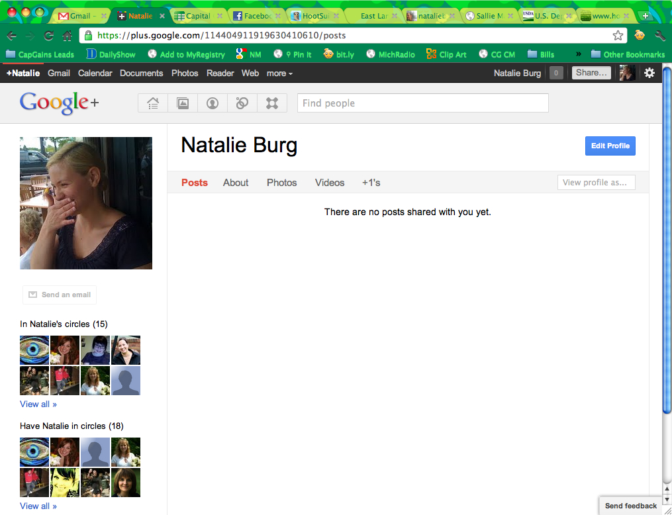Switch to the +1's profile tab
Image resolution: width=672 pixels, height=515 pixels.
coord(371,183)
